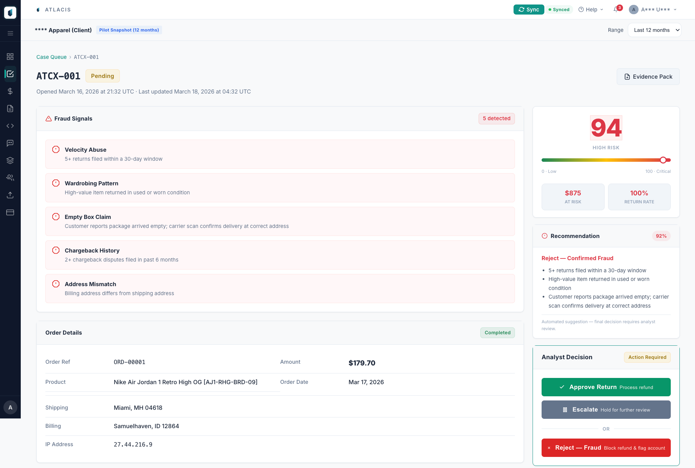Download the Evidence Pack
This screenshot has width=695, height=468.
(x=648, y=77)
